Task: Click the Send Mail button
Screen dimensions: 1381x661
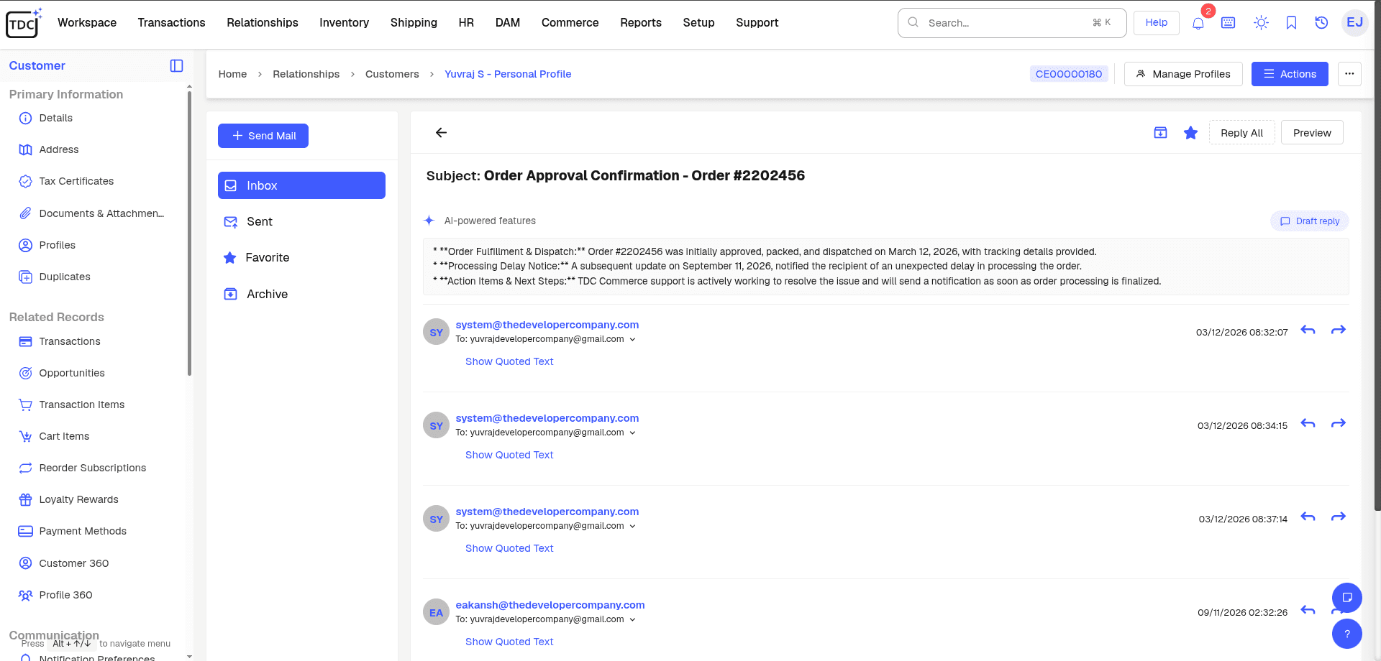Action: (x=263, y=136)
